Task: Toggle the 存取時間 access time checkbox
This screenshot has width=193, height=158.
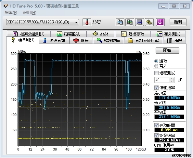Action: pyautogui.click(x=156, y=125)
